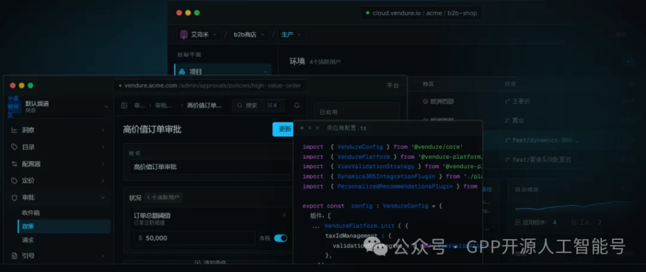Screen dimensions: 646x272
Task: Open the 艾克米 organization dropdown in cloud window
Action: tap(199, 35)
